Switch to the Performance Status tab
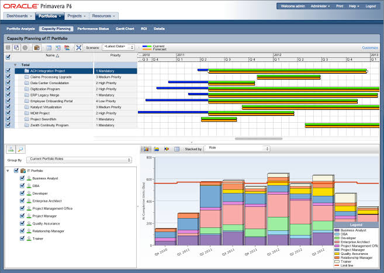The height and width of the screenshot is (273, 384). click(x=93, y=29)
